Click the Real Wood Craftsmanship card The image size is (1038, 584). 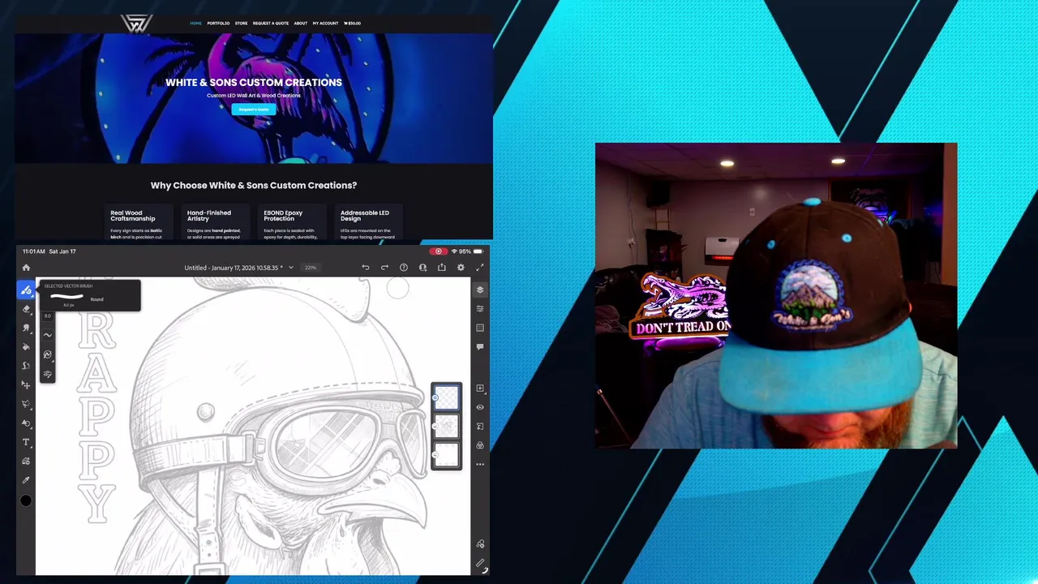pos(137,221)
